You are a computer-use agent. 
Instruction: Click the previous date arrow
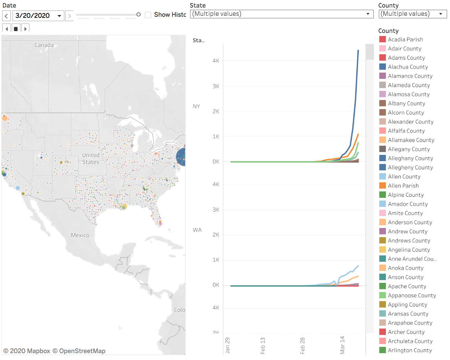click(x=5, y=15)
